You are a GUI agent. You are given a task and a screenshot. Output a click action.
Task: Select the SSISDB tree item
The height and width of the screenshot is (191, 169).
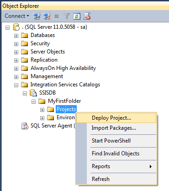click(x=48, y=93)
